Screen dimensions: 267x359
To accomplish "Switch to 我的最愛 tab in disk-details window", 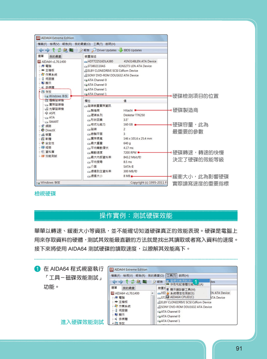I will click(x=55, y=56).
